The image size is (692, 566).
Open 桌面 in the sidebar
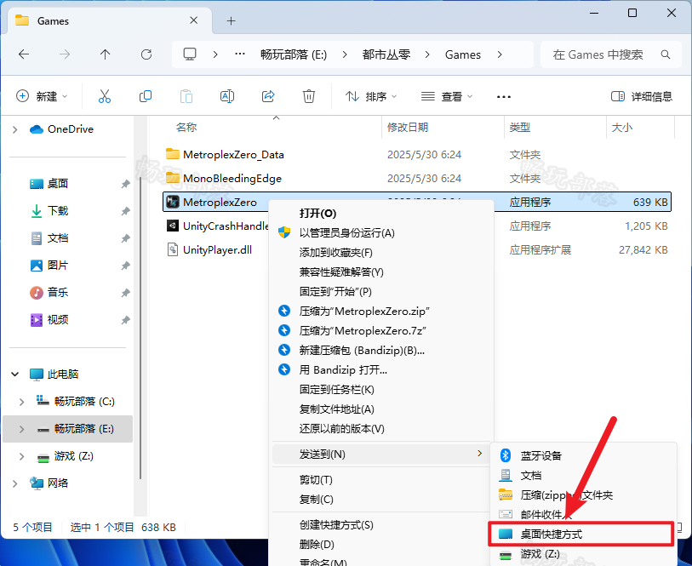point(49,184)
